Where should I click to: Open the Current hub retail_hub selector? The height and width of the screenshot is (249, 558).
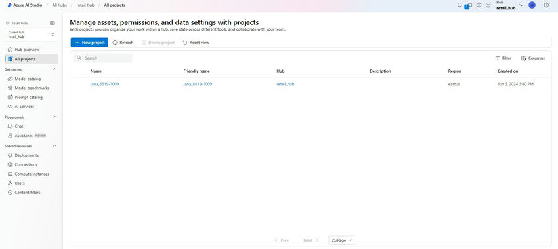click(32, 35)
